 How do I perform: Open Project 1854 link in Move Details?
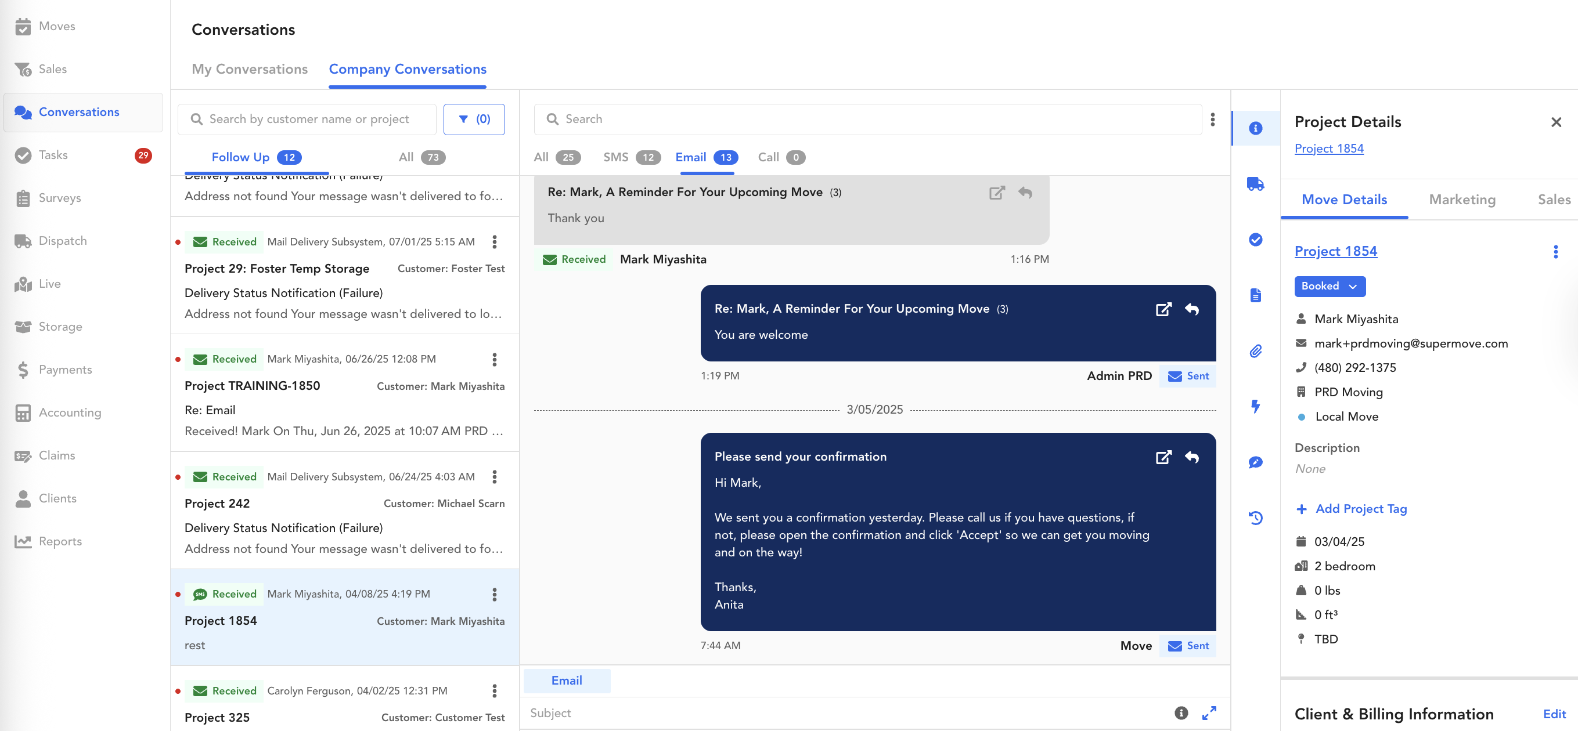[1335, 251]
